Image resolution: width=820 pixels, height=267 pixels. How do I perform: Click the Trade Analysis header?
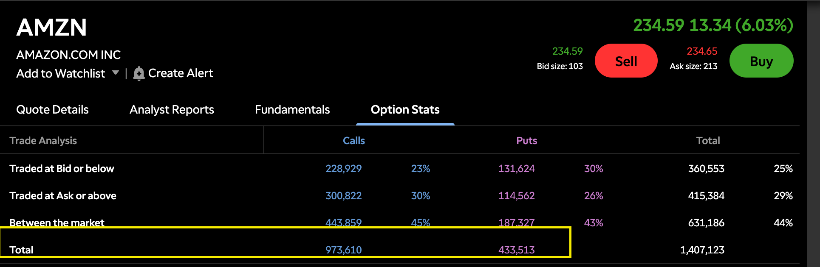point(43,141)
